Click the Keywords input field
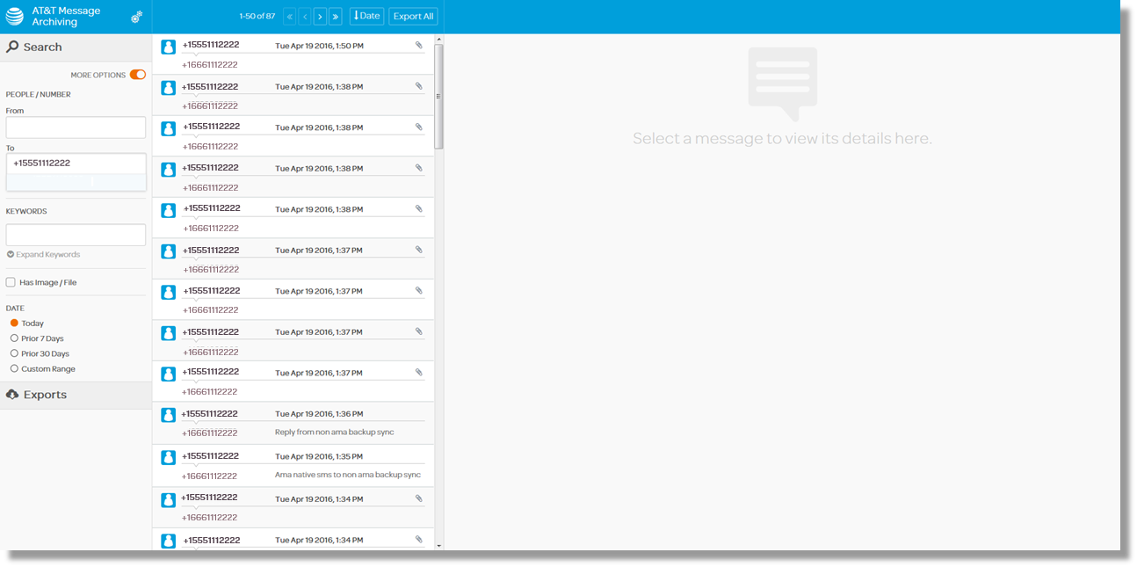 click(76, 235)
